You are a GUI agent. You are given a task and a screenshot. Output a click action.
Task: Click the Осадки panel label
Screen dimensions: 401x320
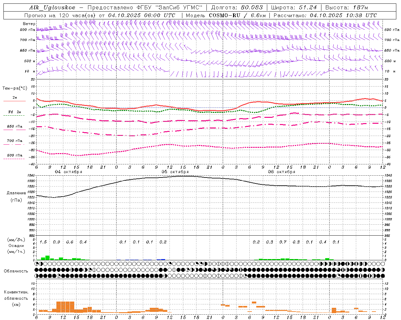click(16, 246)
